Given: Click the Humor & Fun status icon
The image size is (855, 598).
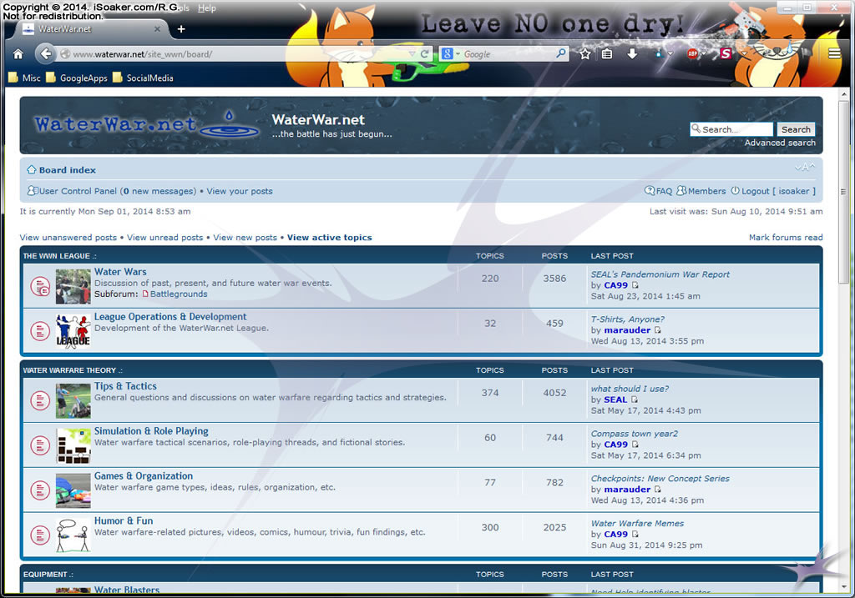Looking at the screenshot, I should [x=40, y=535].
